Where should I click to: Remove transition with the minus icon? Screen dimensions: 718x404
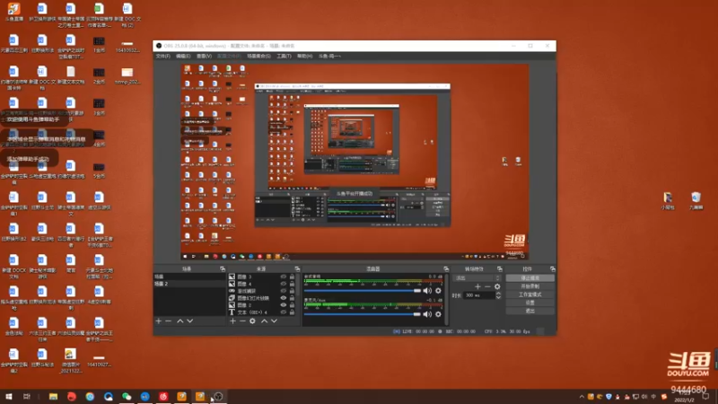tap(487, 286)
